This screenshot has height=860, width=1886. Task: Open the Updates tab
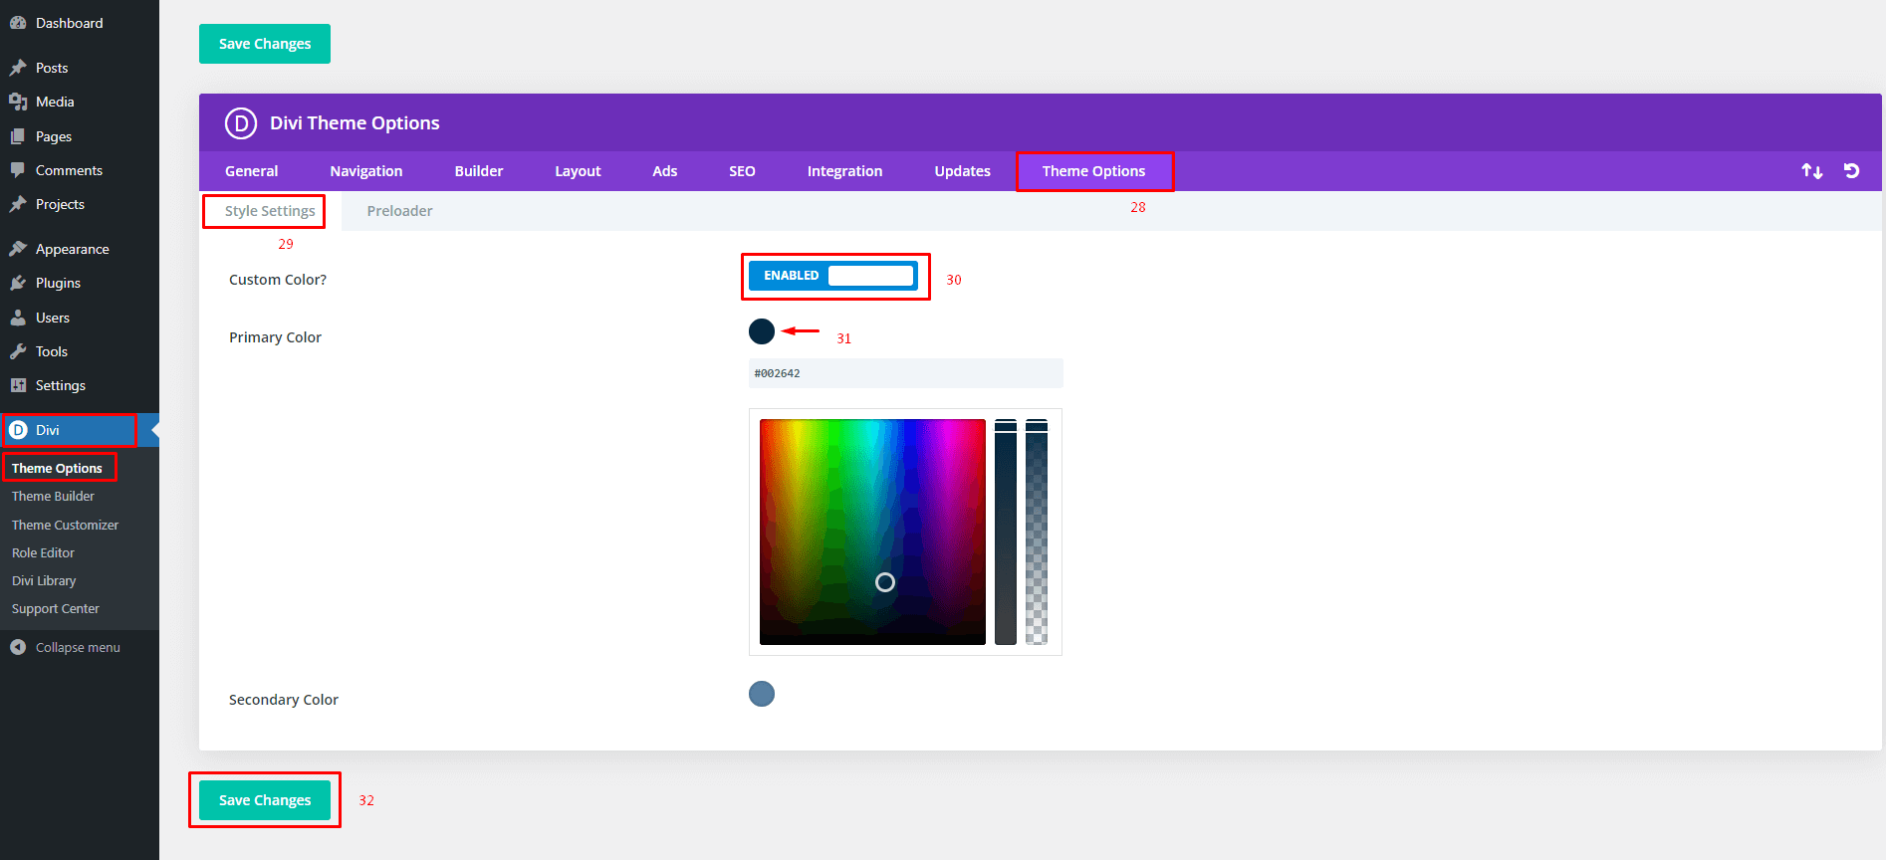click(x=962, y=171)
